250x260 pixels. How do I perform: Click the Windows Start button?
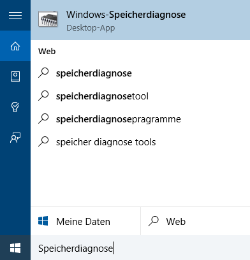[15, 248]
